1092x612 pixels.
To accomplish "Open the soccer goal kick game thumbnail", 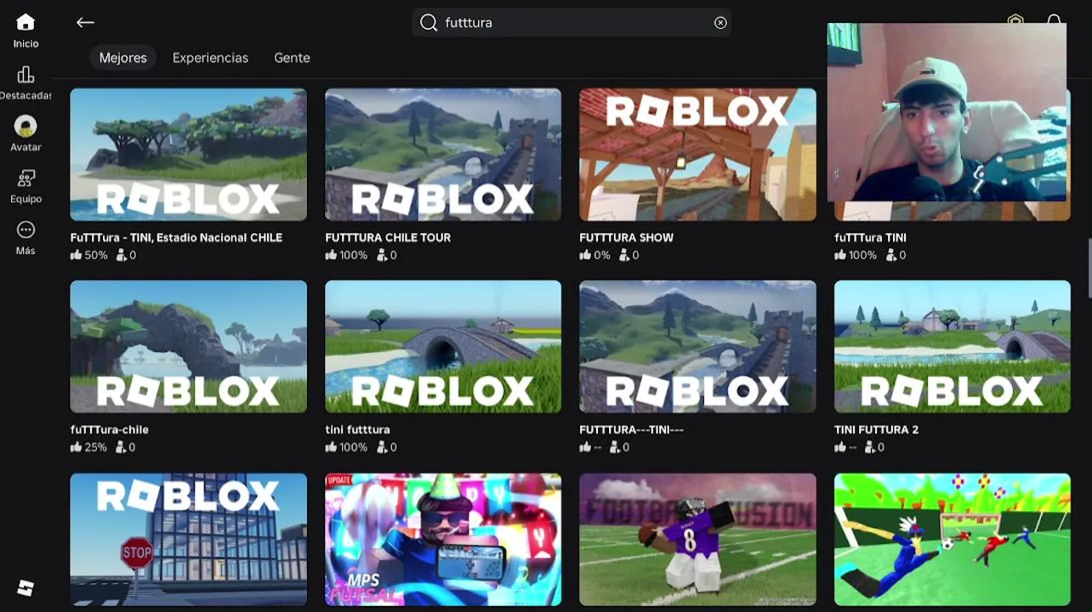I will pos(953,540).
